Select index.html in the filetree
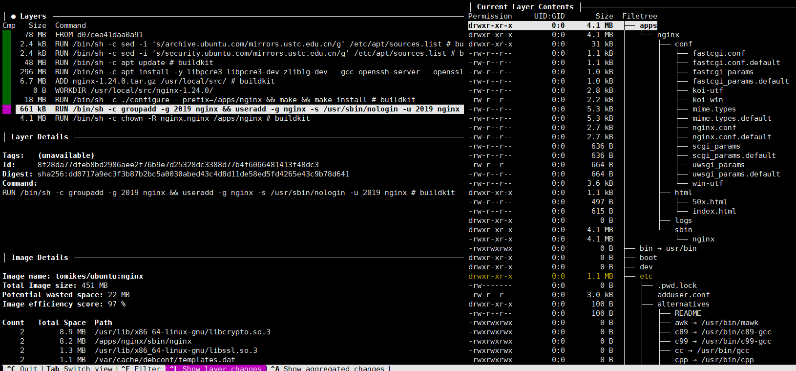The width and height of the screenshot is (796, 371). coord(714,211)
